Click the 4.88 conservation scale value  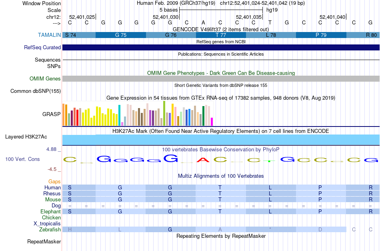click(x=51, y=149)
